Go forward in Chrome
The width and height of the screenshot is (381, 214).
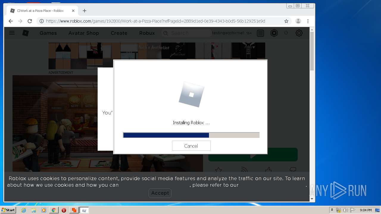coord(20,21)
